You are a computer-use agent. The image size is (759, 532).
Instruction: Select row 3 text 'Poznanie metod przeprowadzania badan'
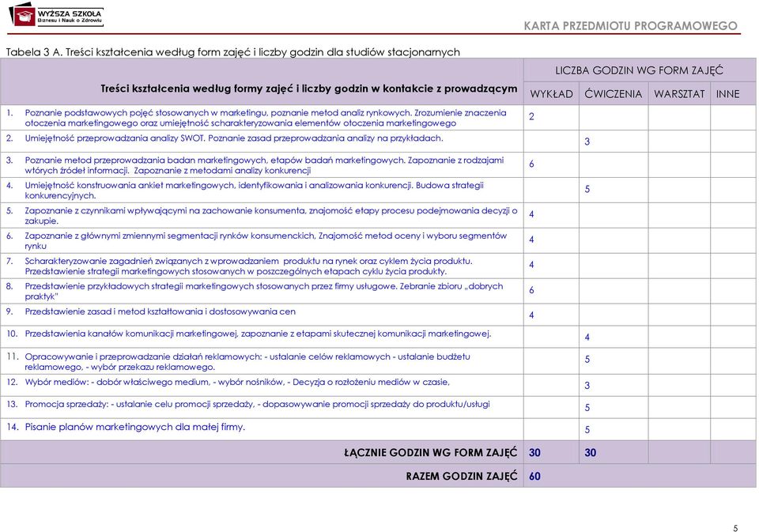tap(264, 165)
